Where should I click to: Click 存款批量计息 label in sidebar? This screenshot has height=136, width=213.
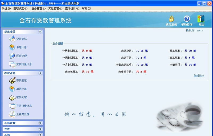click(24, 106)
